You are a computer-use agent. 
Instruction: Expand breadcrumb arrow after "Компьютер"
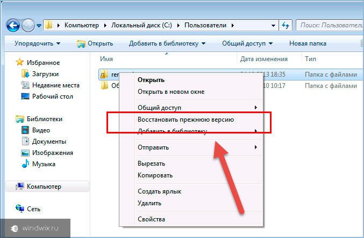105,26
